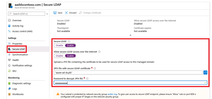This screenshot has height=99, width=212.
Task: Click the "Monitoring" section heading
Action: 14,78
